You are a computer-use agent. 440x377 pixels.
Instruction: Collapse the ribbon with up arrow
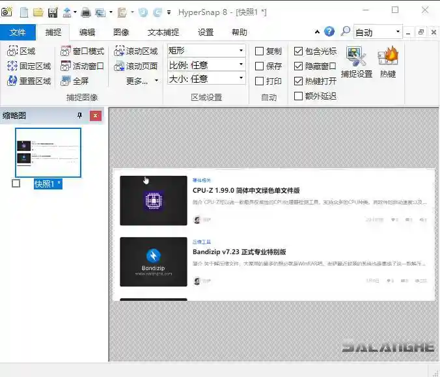pyautogui.click(x=317, y=32)
